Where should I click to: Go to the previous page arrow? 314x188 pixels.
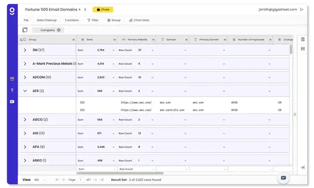64,180
